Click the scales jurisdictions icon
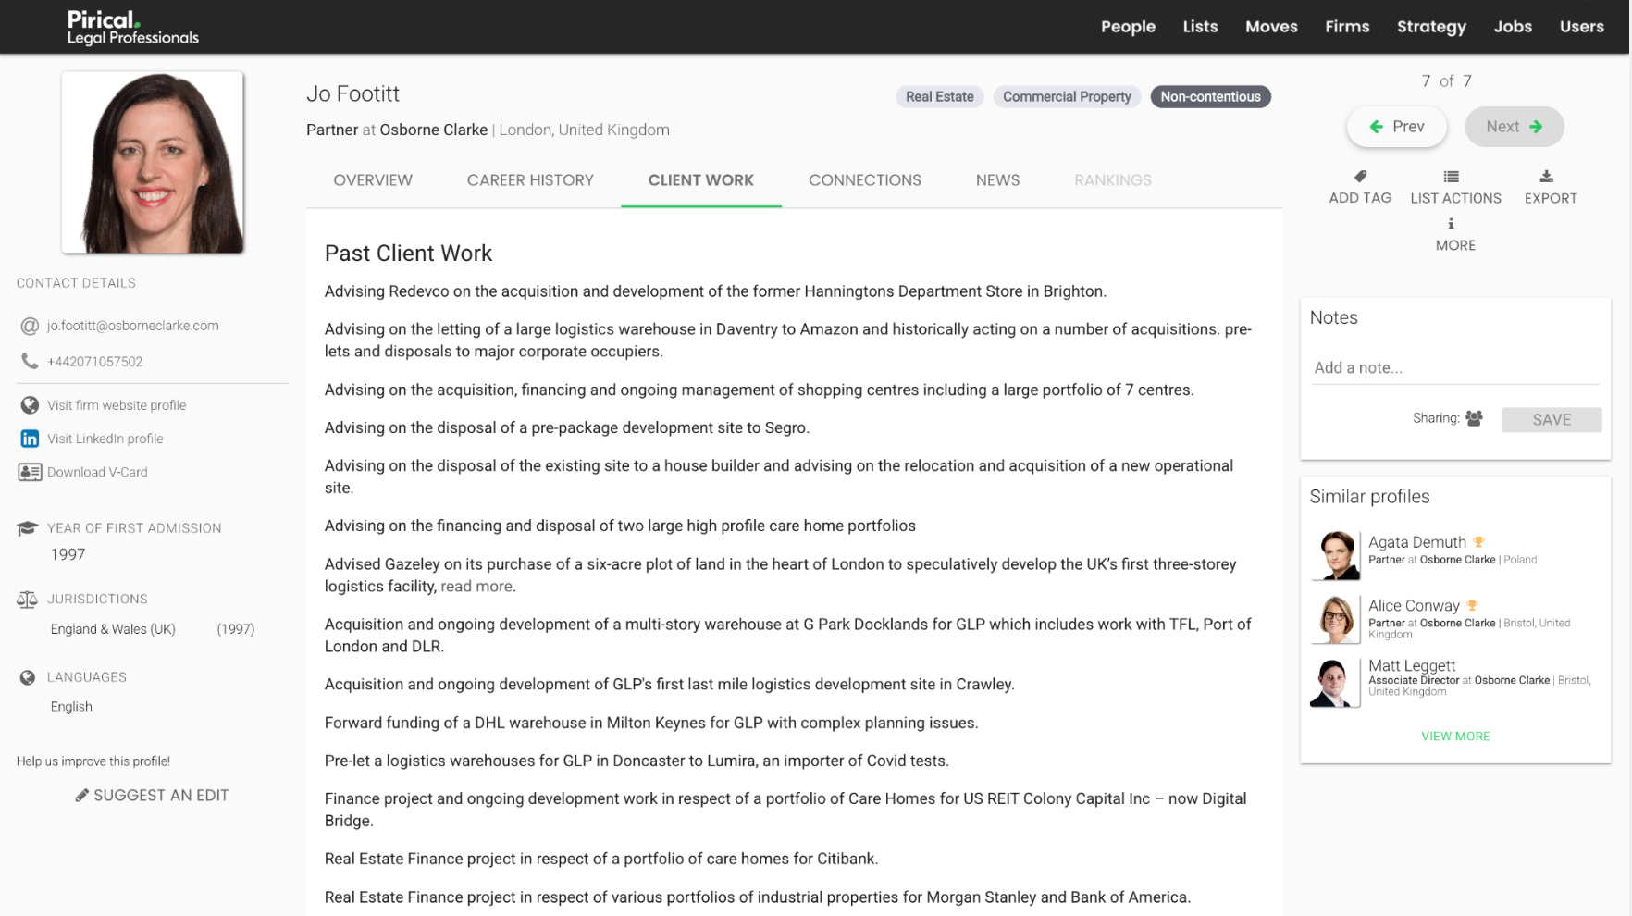The image size is (1632, 916). point(27,600)
